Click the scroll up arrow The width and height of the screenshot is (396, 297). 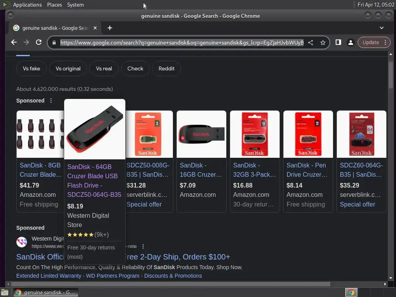pos(391,54)
